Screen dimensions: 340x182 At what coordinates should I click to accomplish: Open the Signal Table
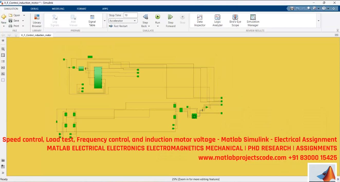pos(92,21)
